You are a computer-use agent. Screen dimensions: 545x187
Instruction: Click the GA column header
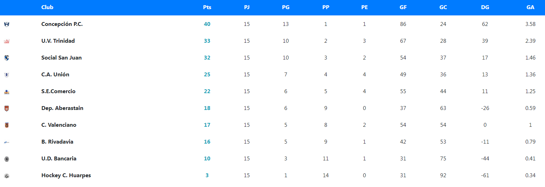[530, 7]
